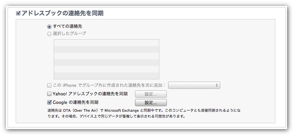Click the up-down arrows on the group dropdown
This screenshot has height=135, width=293.
point(217,86)
